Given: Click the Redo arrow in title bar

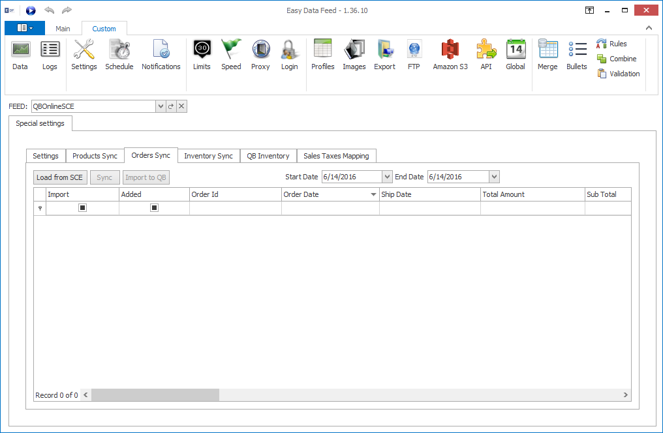Looking at the screenshot, I should [67, 10].
